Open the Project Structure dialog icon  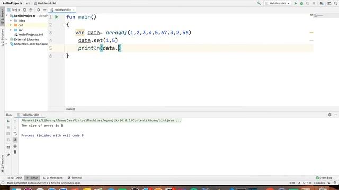322,3
